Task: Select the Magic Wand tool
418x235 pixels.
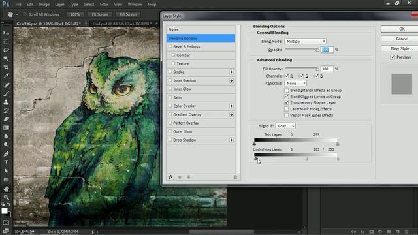Action: [6, 59]
